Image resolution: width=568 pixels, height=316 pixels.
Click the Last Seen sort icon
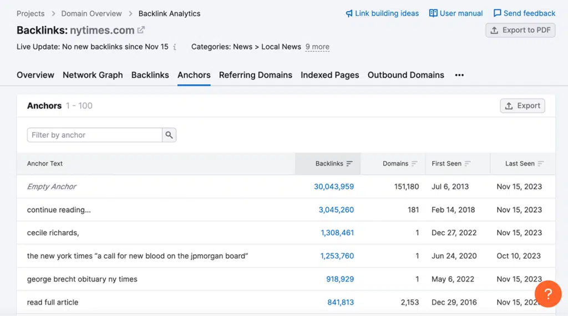pyautogui.click(x=541, y=164)
